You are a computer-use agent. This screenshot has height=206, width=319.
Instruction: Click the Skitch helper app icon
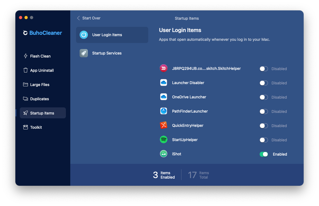164,68
